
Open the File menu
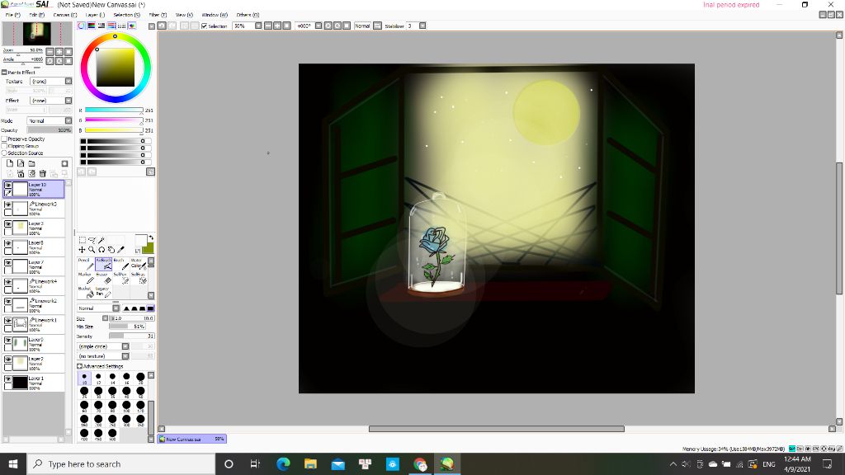coord(12,15)
